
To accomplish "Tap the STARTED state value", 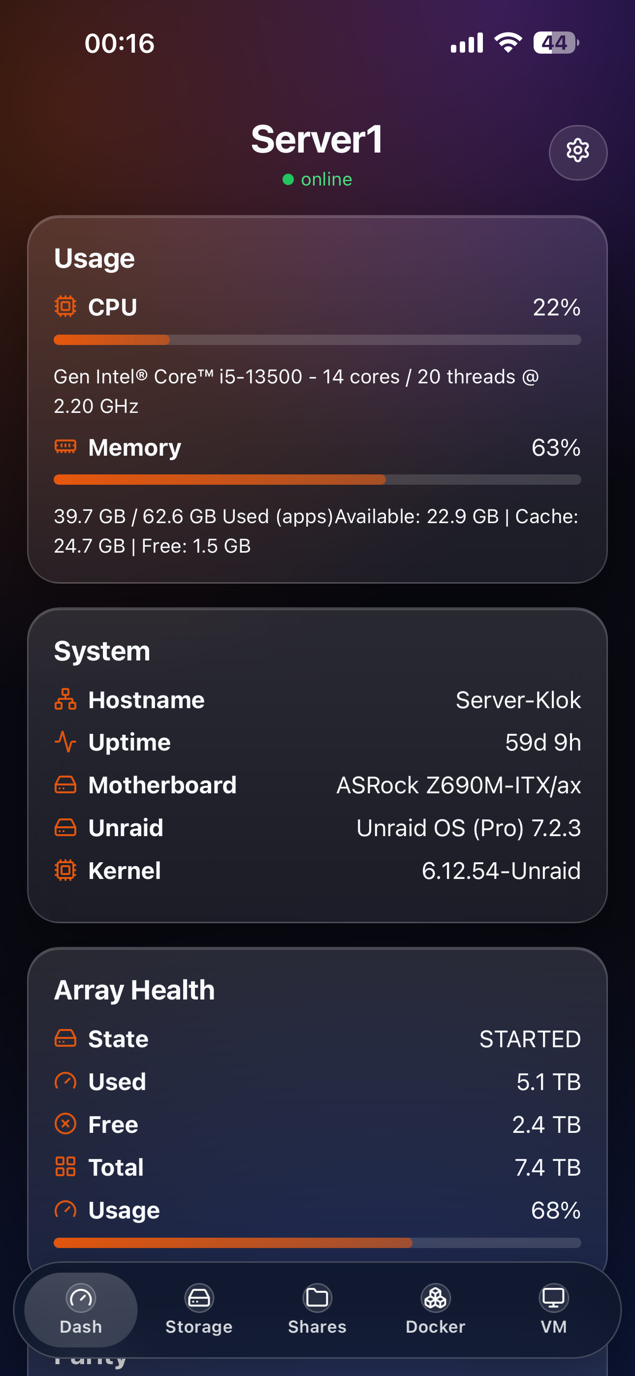I will pyautogui.click(x=530, y=1038).
